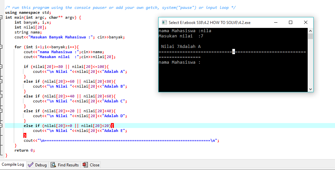The height and width of the screenshot is (170, 335).
Task: Open the Find Results tab
Action: [65, 165]
